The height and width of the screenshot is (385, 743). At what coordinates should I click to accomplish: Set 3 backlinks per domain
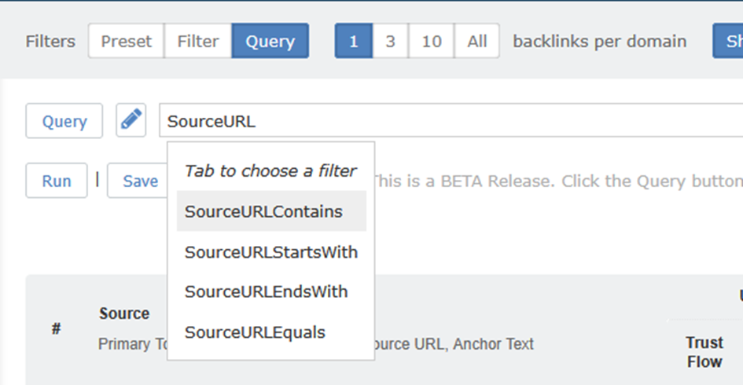pyautogui.click(x=390, y=41)
